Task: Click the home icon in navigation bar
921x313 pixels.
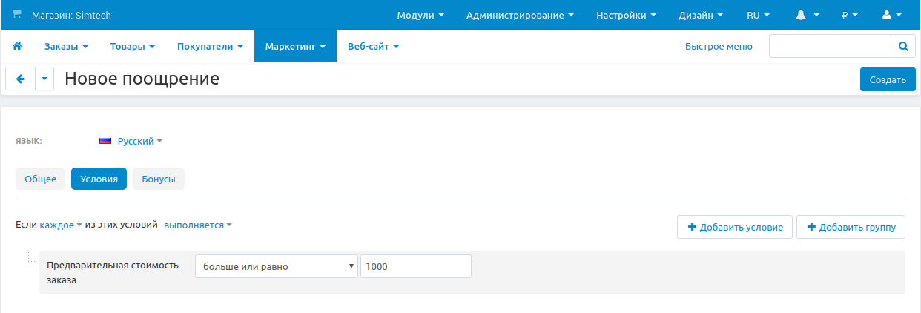Action: click(x=17, y=46)
